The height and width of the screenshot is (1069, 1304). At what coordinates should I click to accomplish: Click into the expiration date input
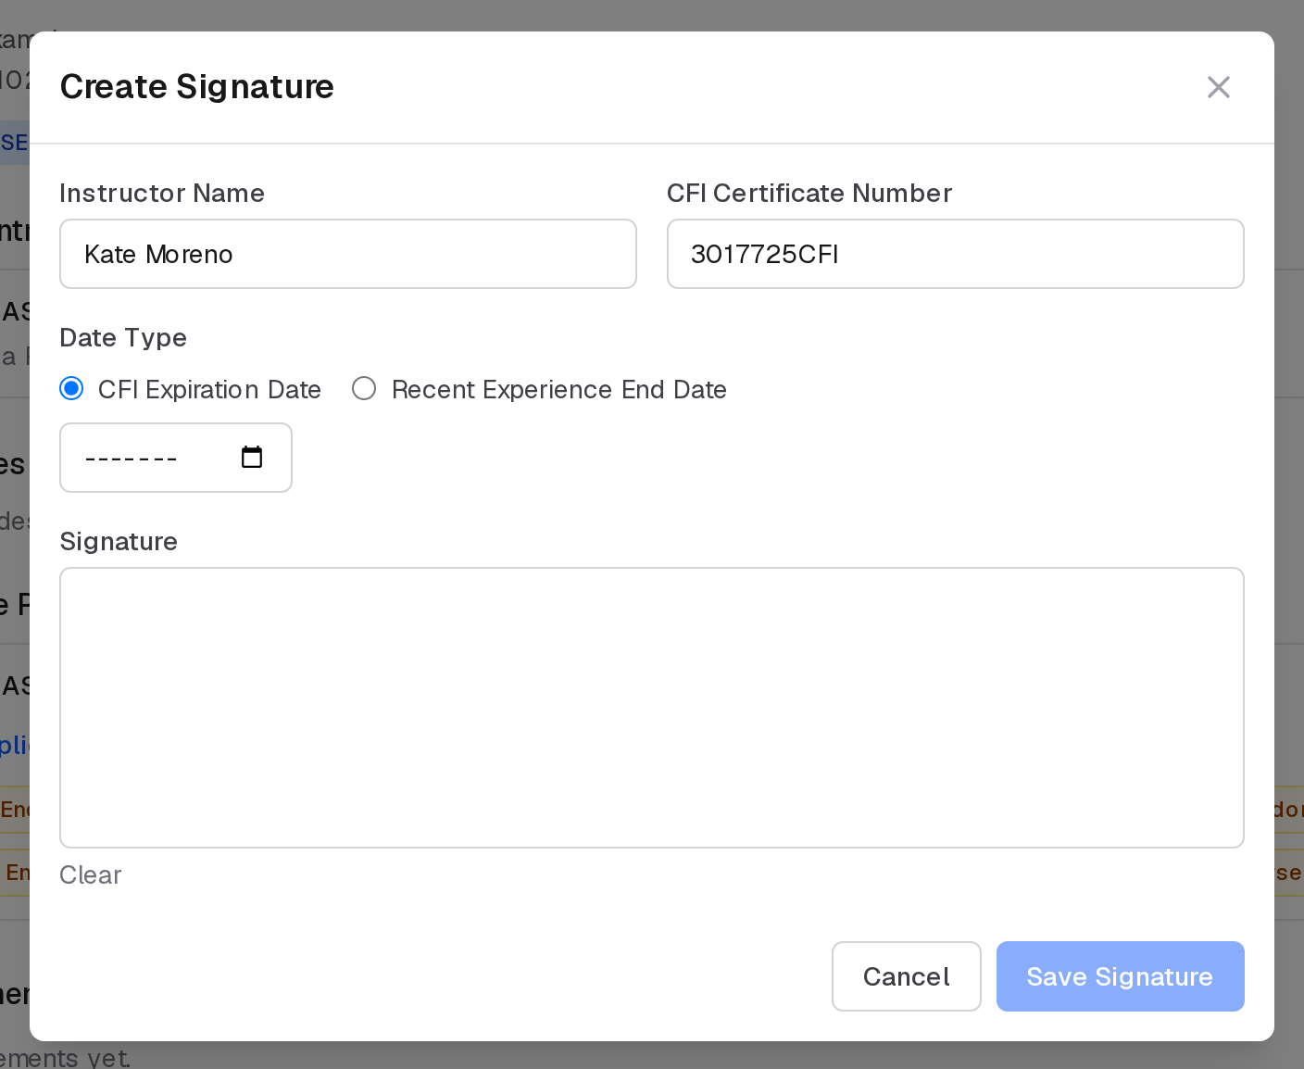(x=176, y=458)
